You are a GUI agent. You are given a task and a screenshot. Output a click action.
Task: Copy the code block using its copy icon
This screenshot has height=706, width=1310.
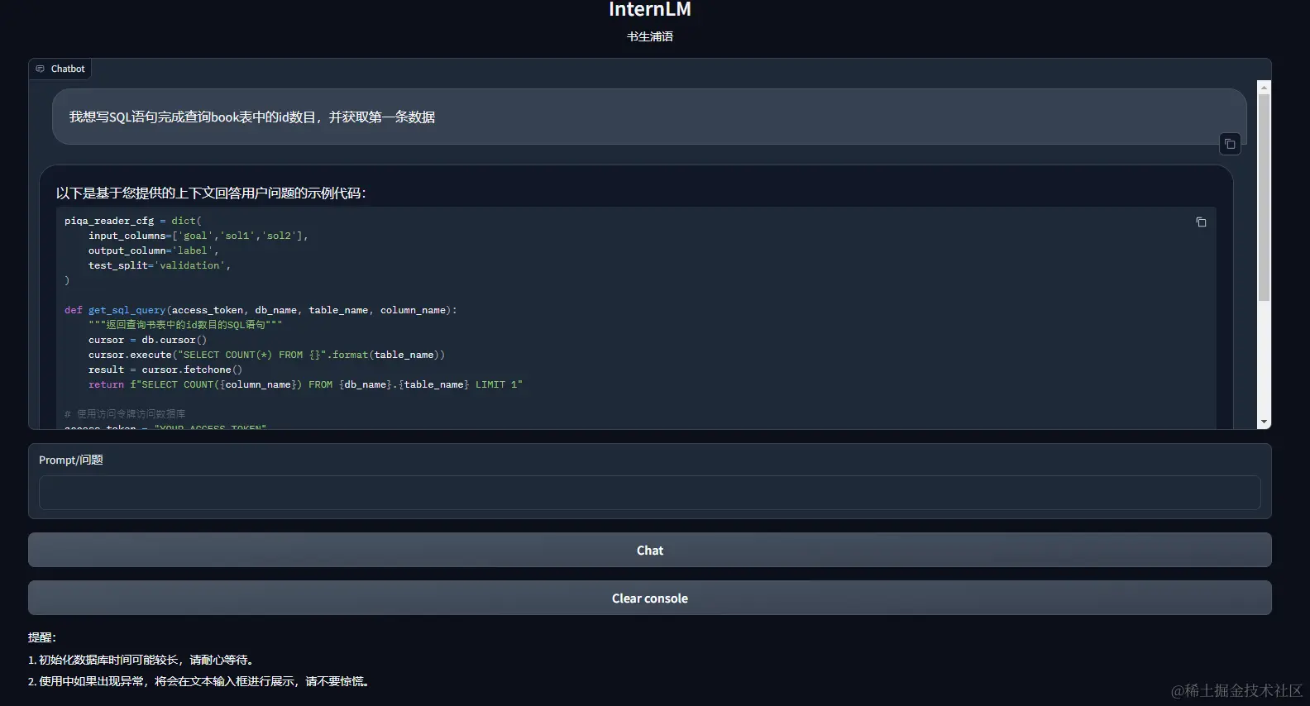(x=1201, y=222)
